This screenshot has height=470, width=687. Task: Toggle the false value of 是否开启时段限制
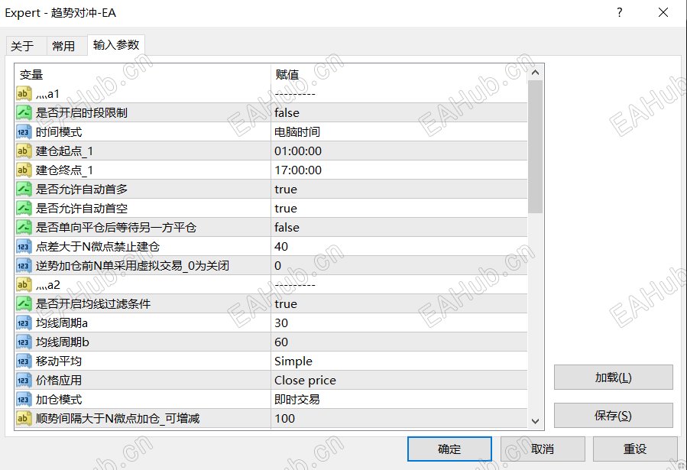click(x=399, y=112)
